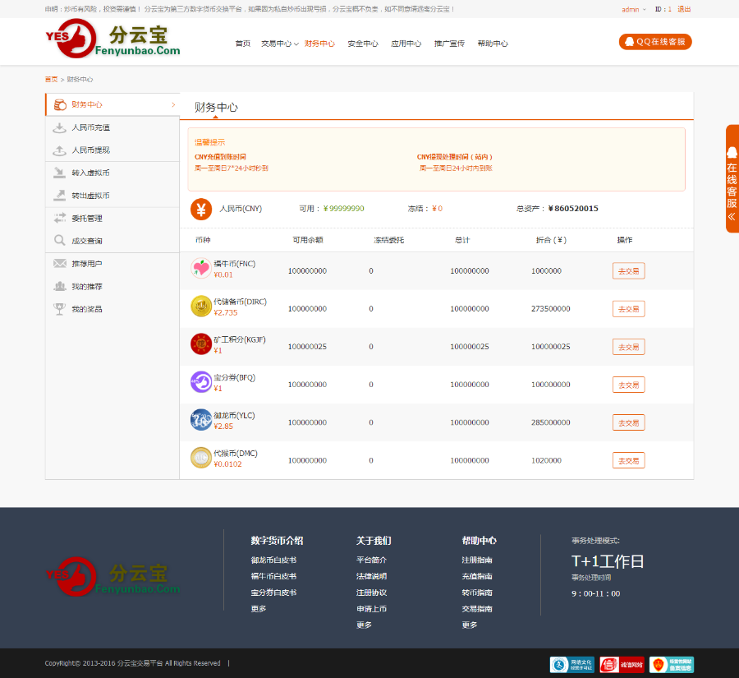Click the 诚信网站 red footer badge

(x=622, y=665)
